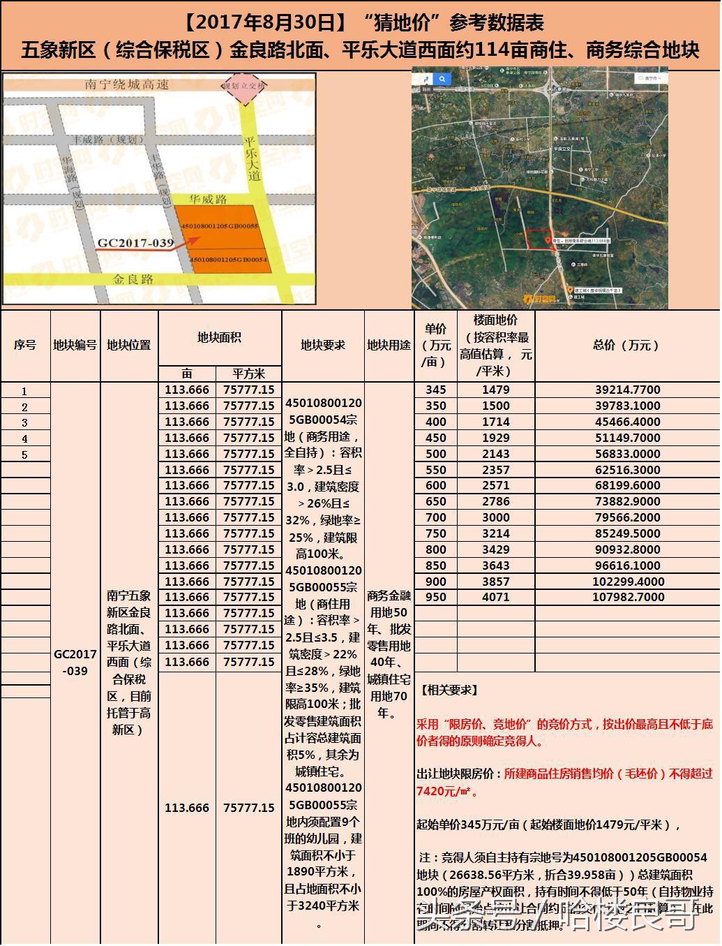Click the 新村小学 school marker
Image resolution: width=722 pixels, height=946 pixels.
click(x=512, y=138)
